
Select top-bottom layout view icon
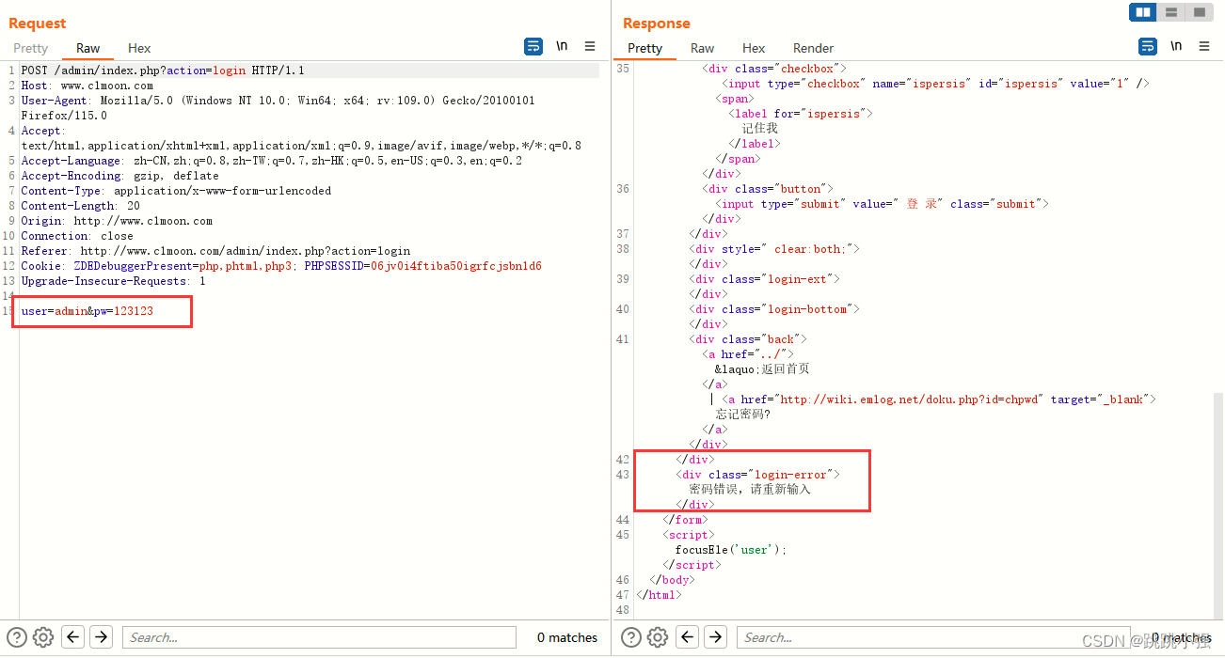[x=1170, y=12]
